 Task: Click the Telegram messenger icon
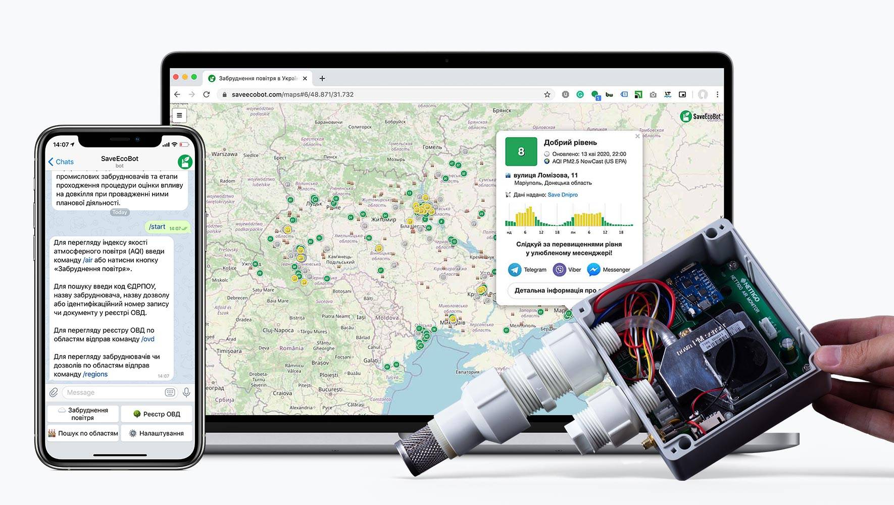[514, 270]
